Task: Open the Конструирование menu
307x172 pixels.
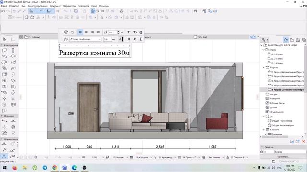Action: point(37,6)
